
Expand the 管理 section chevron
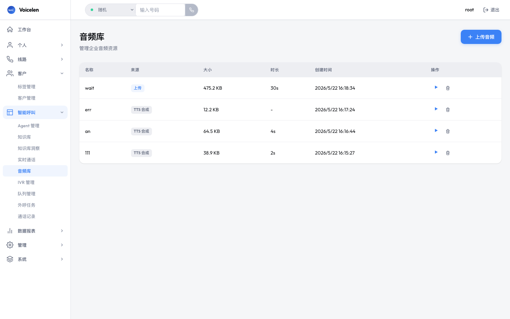pos(62,245)
